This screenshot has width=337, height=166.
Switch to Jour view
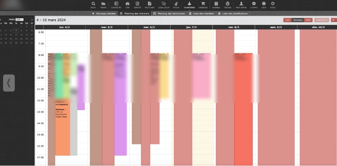[287, 20]
